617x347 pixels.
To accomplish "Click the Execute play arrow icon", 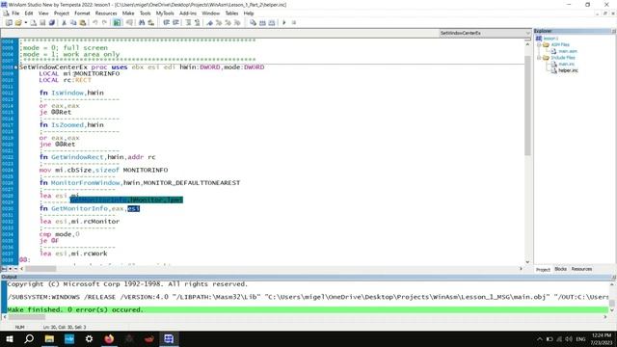I will click(284, 23).
